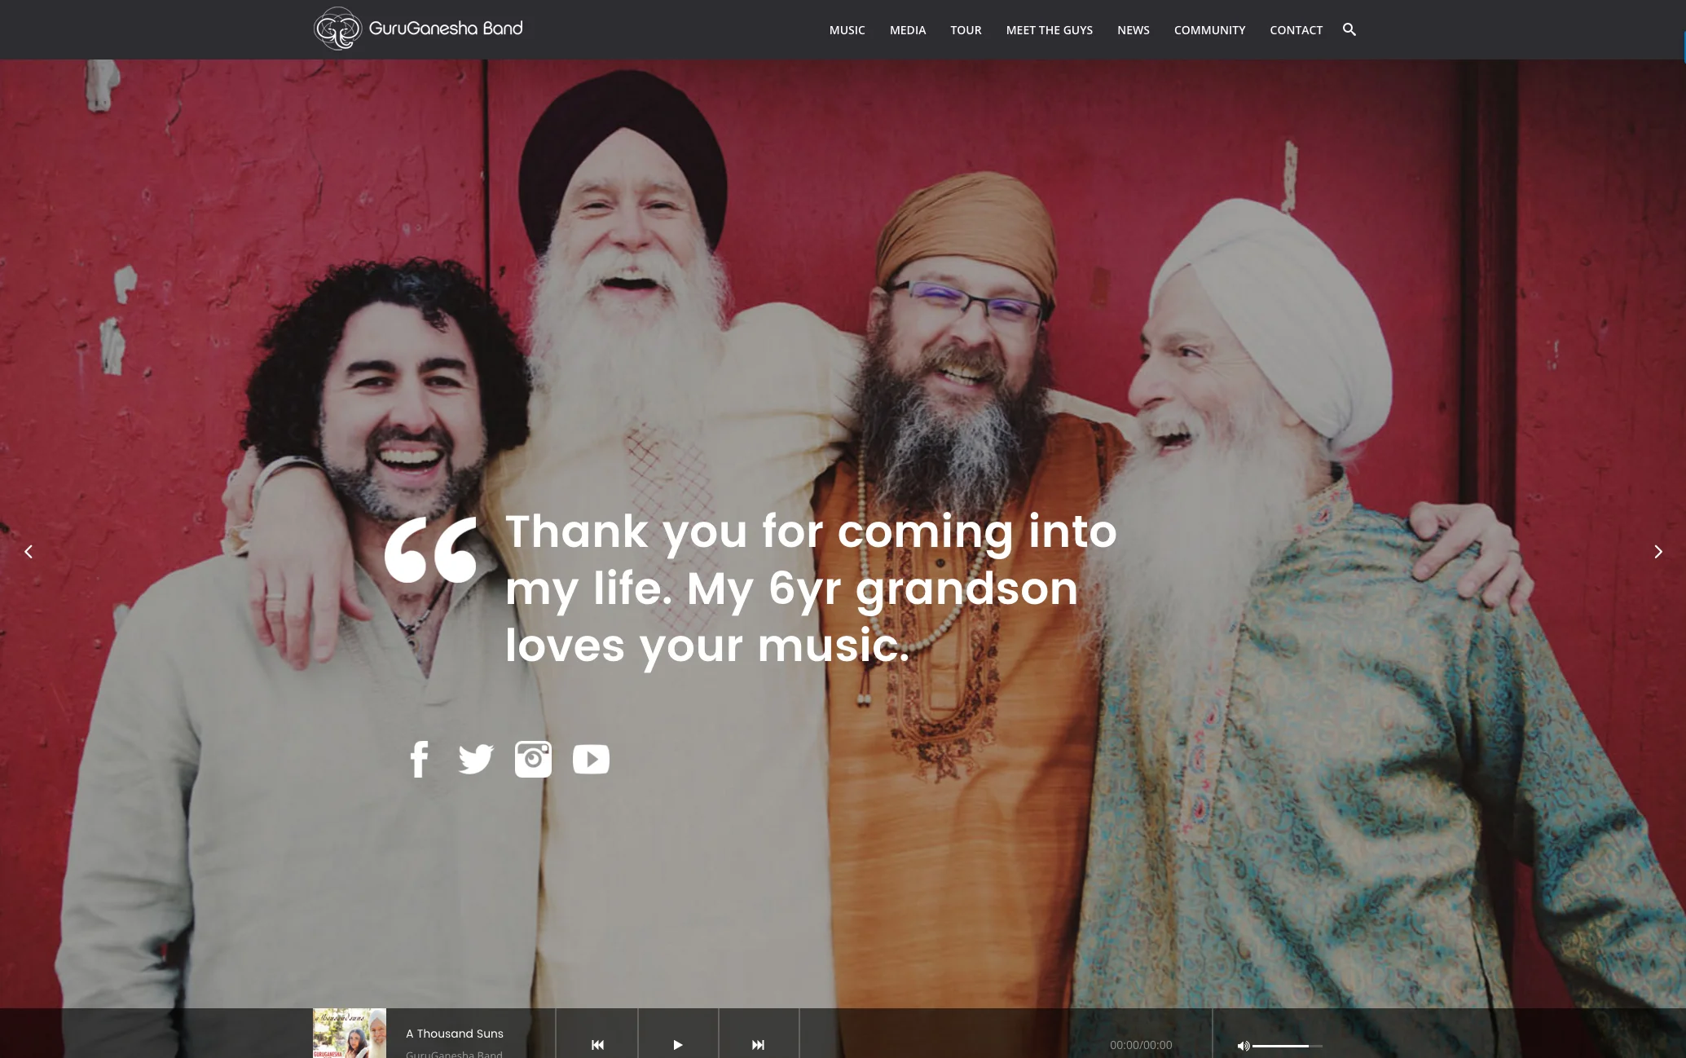1686x1058 pixels.
Task: Play the current track
Action: [x=677, y=1044]
